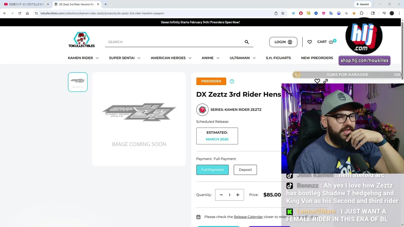404x227 pixels.
Task: Click the blue sound-wave extension icon
Action: [293, 13]
